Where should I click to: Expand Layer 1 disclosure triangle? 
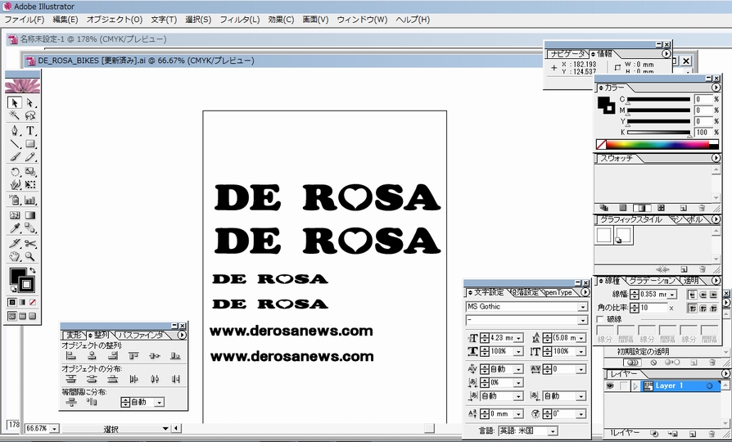pos(635,386)
